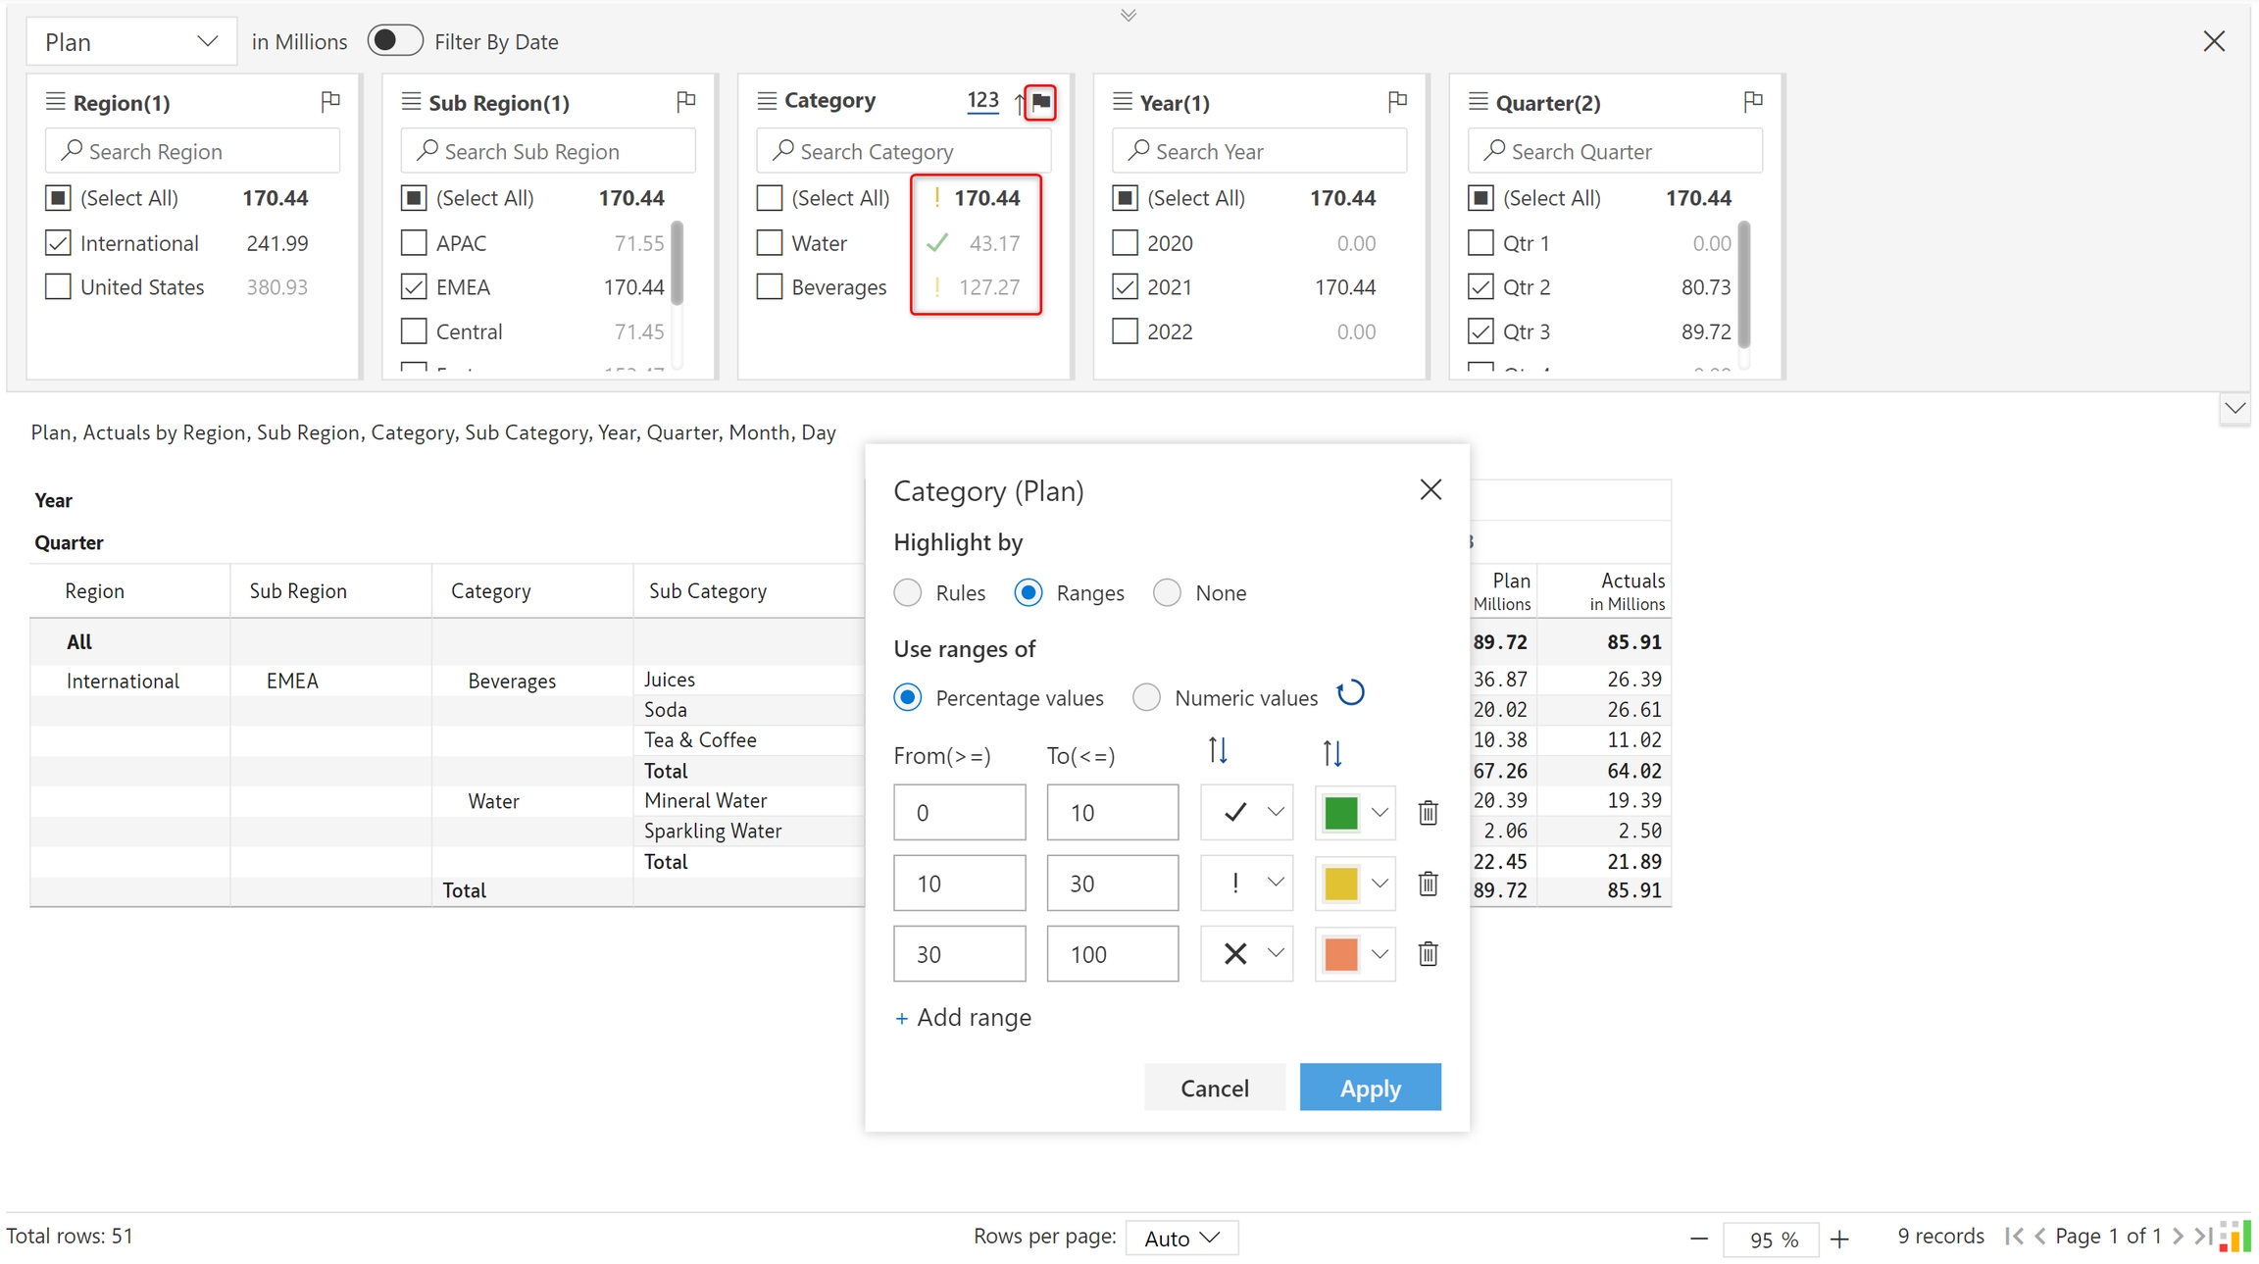Click the 123 numeric format icon in Category
This screenshot has height=1264, width=2259.
point(982,101)
